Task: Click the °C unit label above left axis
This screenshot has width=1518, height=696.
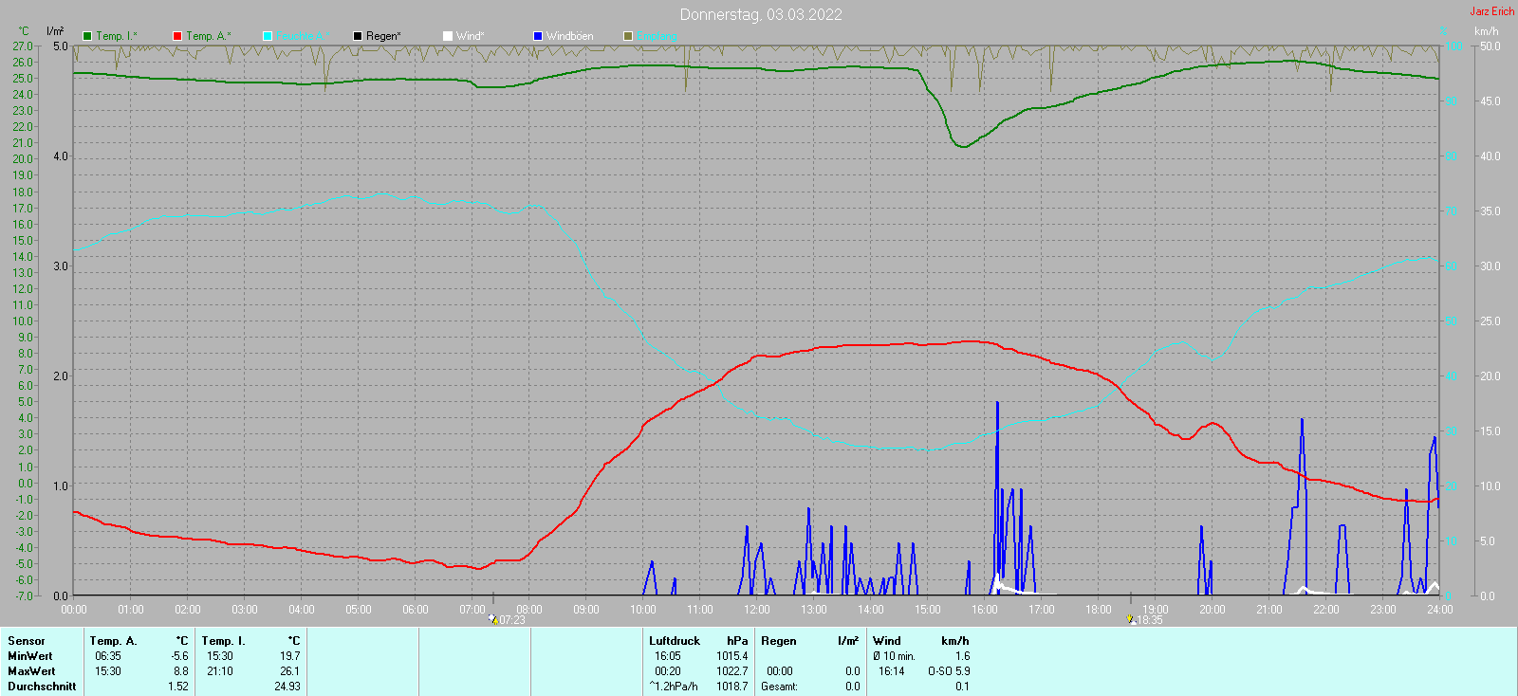Action: coord(24,31)
